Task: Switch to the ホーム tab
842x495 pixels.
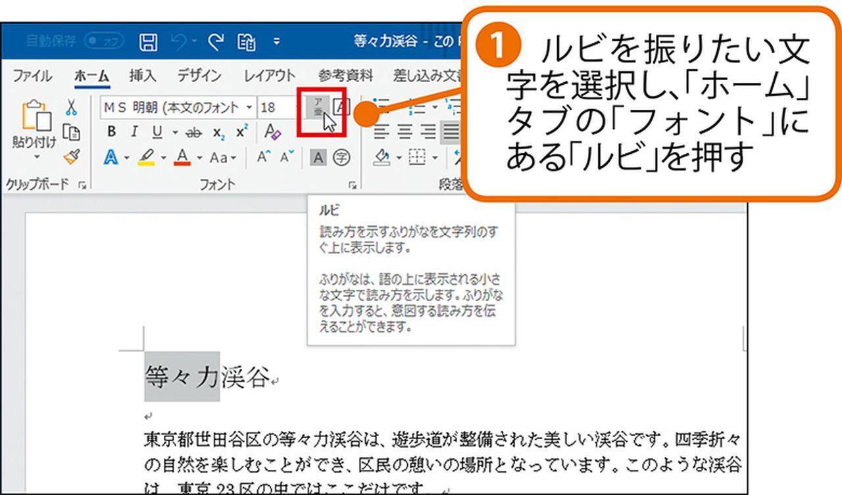Action: point(91,76)
